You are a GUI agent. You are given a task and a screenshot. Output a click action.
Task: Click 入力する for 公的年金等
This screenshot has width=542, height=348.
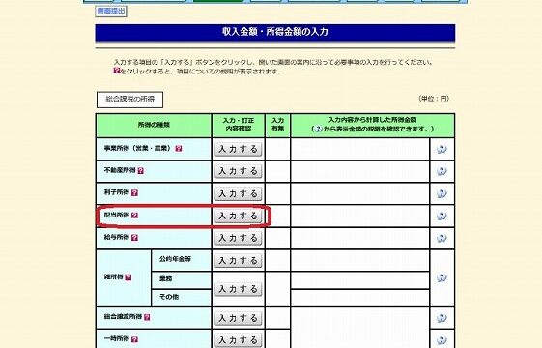(239, 260)
